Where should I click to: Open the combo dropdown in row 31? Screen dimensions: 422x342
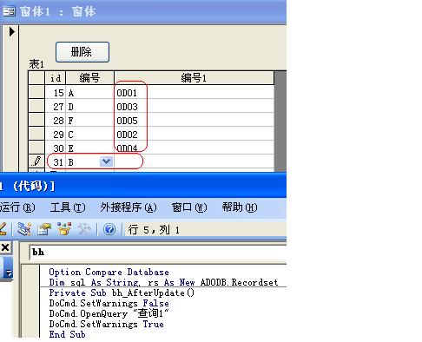click(x=106, y=161)
